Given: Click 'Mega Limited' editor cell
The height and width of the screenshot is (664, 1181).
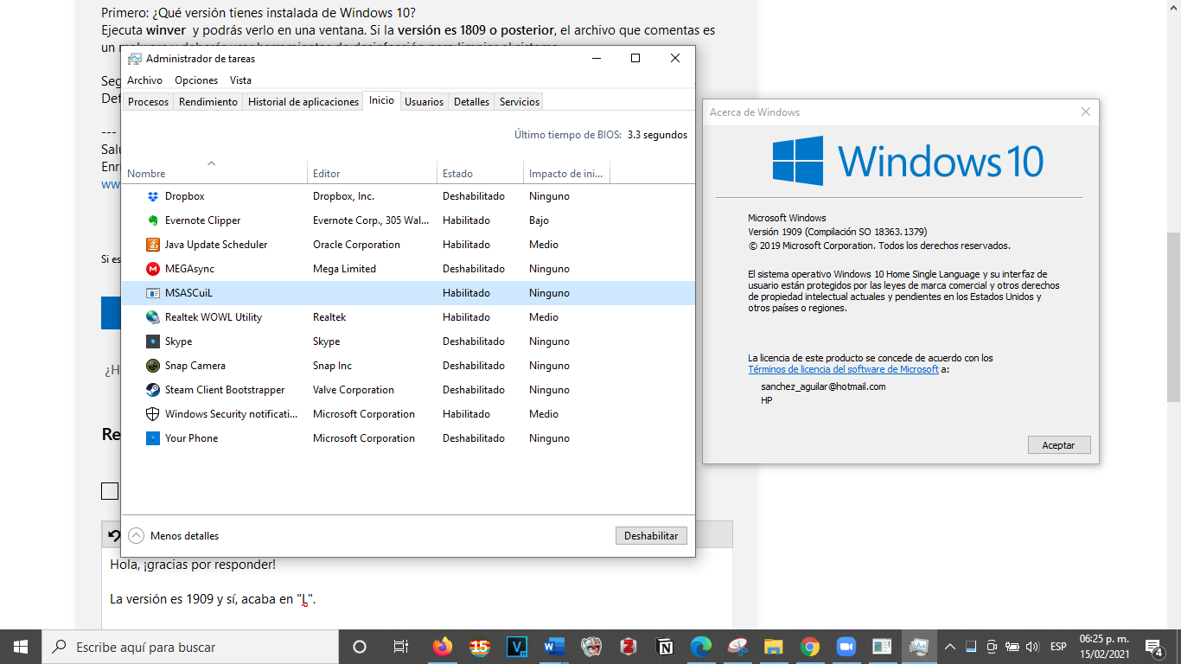Looking at the screenshot, I should (344, 269).
